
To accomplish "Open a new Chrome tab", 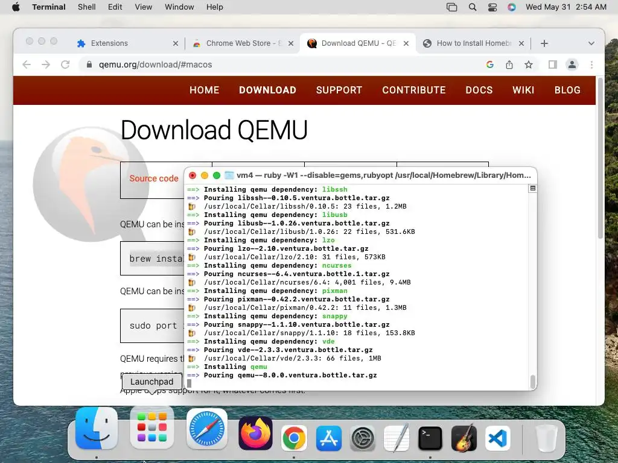I will click(544, 43).
